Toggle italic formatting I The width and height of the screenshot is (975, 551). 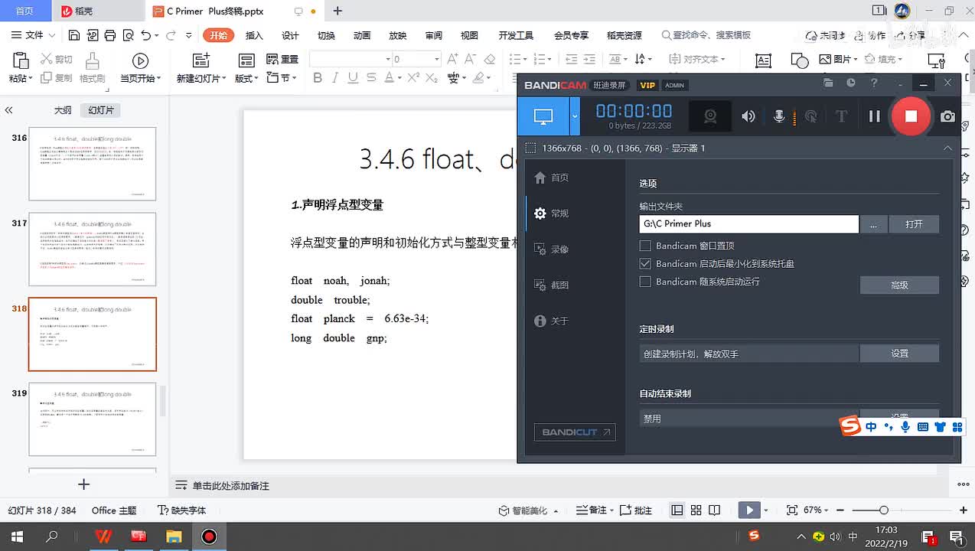(x=336, y=78)
